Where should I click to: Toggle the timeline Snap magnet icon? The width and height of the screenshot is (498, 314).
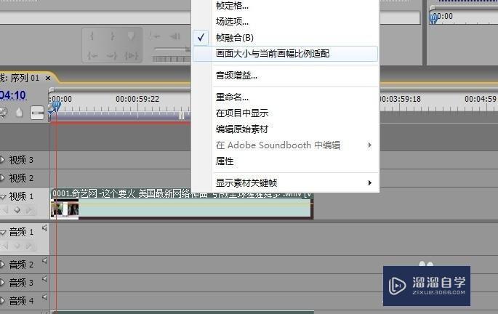point(3,113)
